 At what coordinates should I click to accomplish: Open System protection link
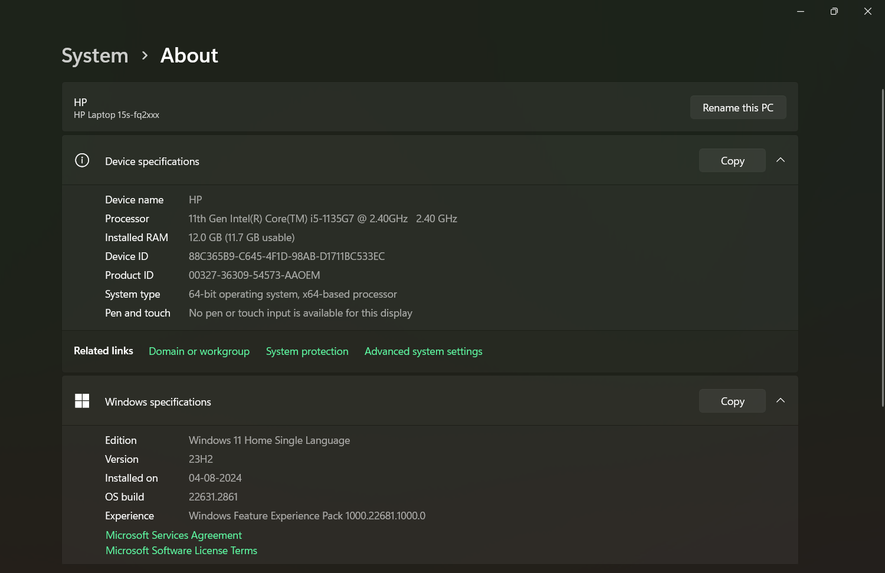point(307,351)
